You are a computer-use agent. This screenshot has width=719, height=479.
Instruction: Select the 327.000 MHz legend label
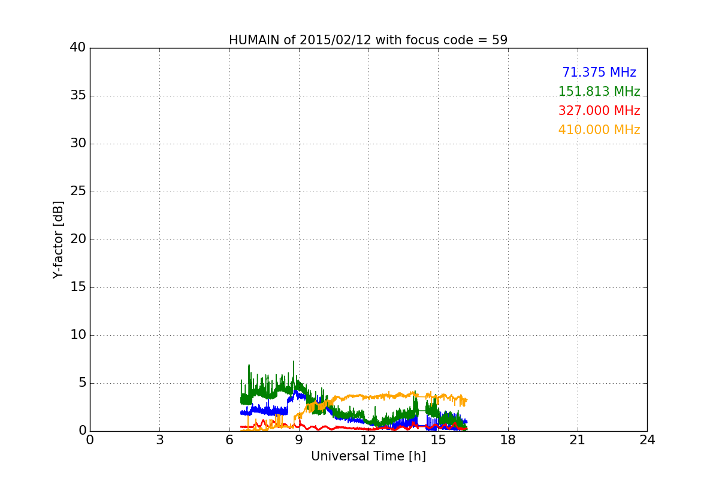(x=599, y=111)
